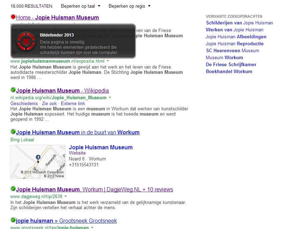Image resolution: width=301 pixels, height=229 pixels.
Task: Open 'Home - Jopie Huisman Museum' result
Action: point(57,17)
